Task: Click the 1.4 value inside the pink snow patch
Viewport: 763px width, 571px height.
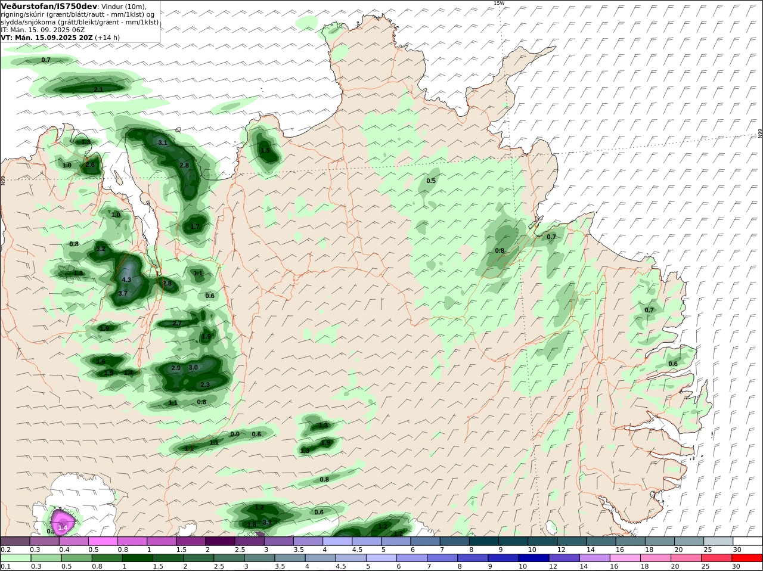Action: [x=62, y=527]
